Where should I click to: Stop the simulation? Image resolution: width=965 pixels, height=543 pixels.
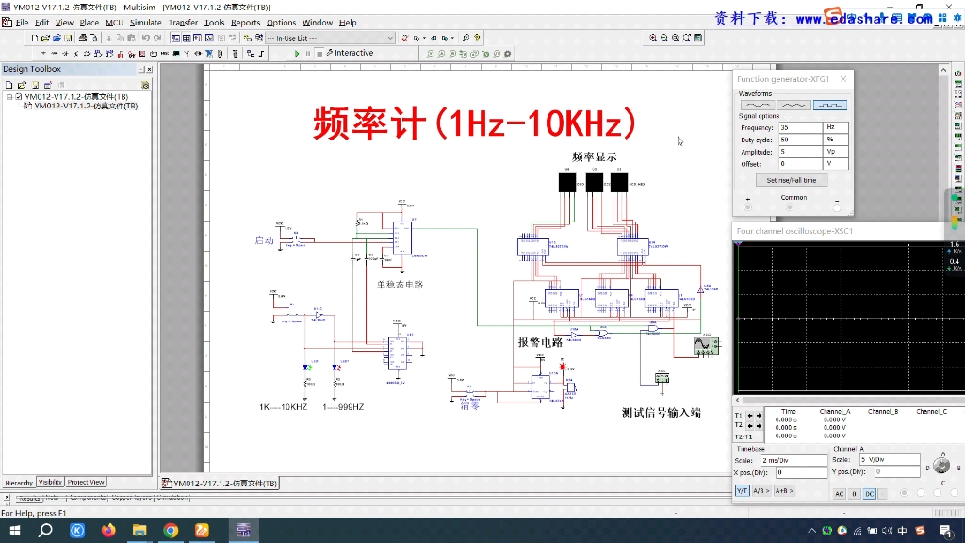tap(319, 54)
